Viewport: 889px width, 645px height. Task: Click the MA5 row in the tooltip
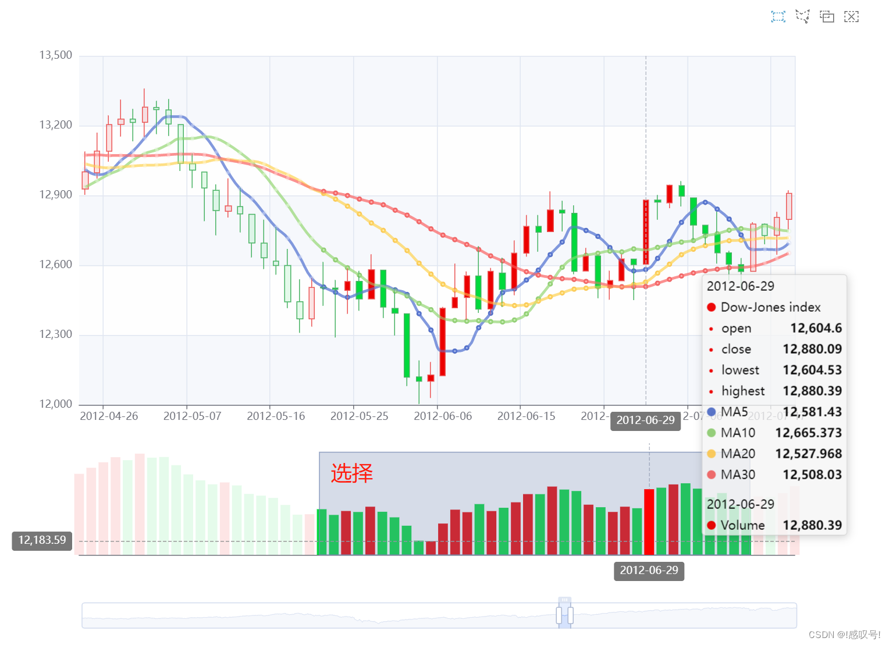774,412
